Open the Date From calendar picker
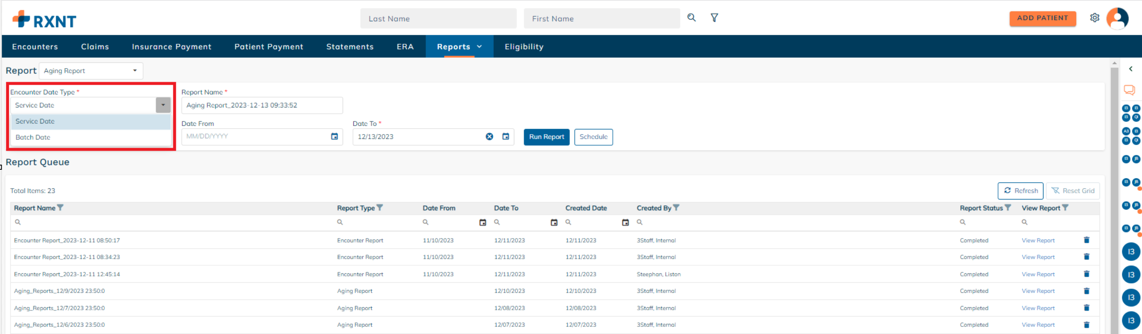1142x334 pixels. click(x=334, y=136)
